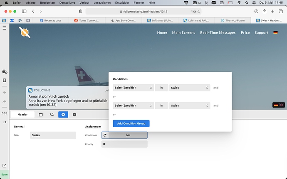The width and height of the screenshot is (287, 179).
Task: Expand the second Seite (Specific) dropdown
Action: coord(133,105)
